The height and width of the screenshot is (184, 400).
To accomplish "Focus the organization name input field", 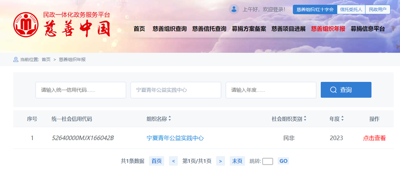I will 176,90.
